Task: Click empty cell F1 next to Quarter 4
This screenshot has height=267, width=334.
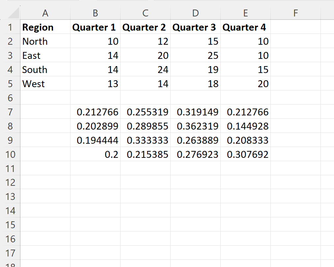Action: click(295, 27)
